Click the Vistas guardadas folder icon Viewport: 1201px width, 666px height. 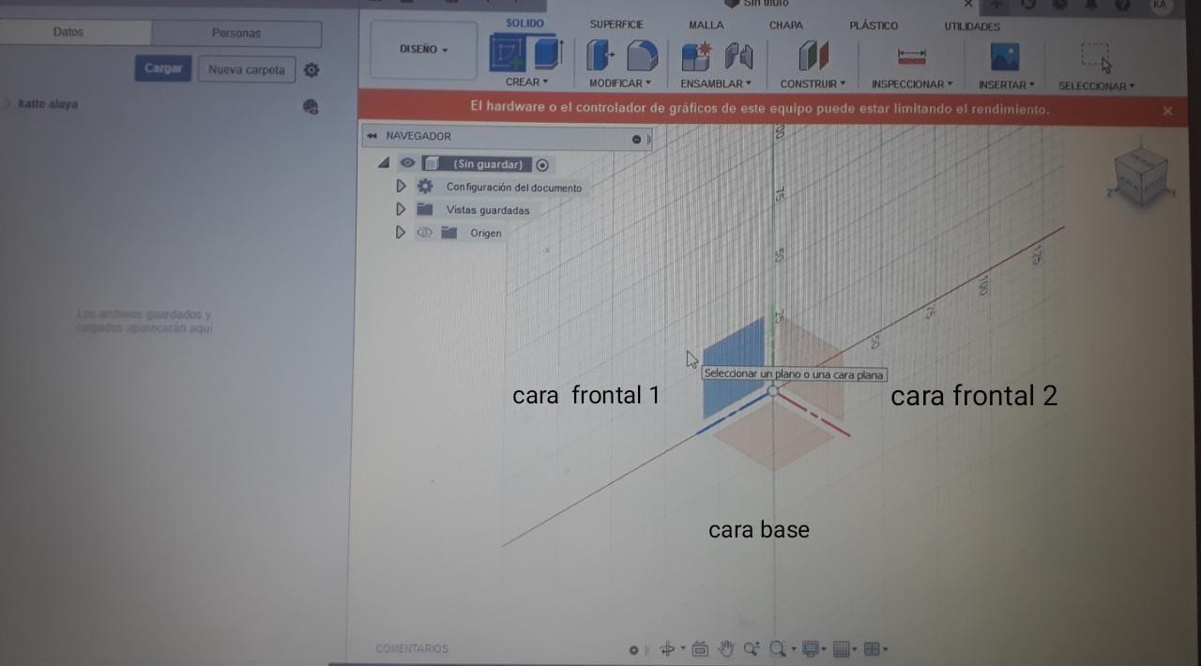click(x=425, y=209)
